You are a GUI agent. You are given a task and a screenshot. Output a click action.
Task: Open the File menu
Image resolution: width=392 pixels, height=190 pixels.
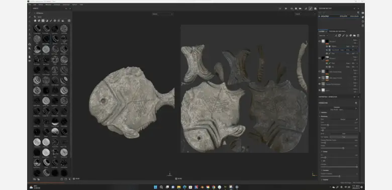click(x=30, y=5)
